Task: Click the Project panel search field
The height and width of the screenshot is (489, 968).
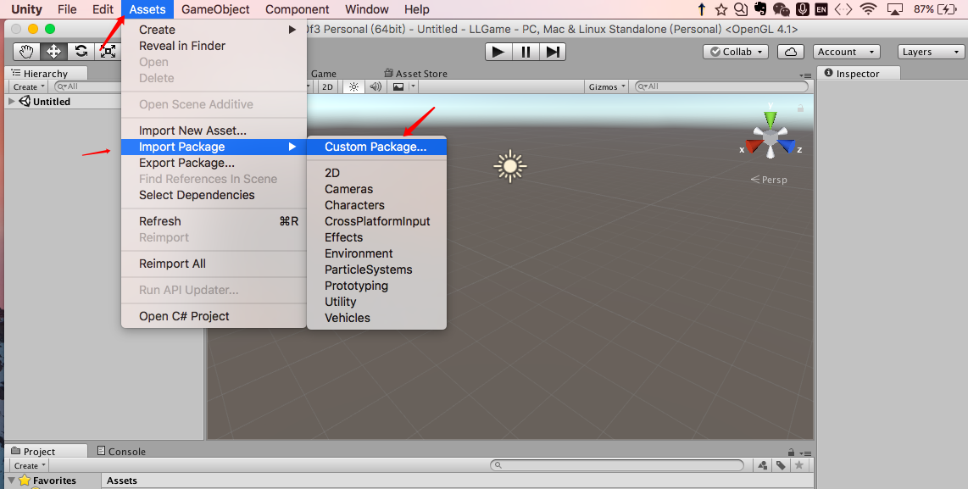Action: (x=617, y=465)
